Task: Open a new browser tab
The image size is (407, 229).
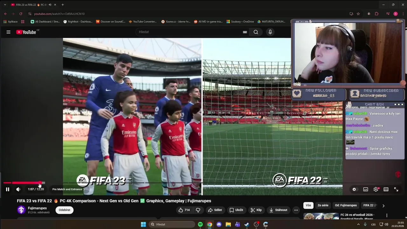Action: [63, 5]
